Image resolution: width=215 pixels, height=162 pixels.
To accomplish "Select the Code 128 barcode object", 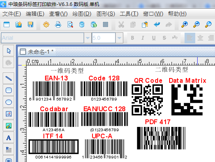I will click(104, 91).
